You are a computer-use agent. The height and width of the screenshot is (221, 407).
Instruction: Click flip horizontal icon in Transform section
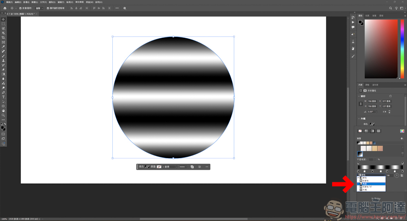[385, 112]
